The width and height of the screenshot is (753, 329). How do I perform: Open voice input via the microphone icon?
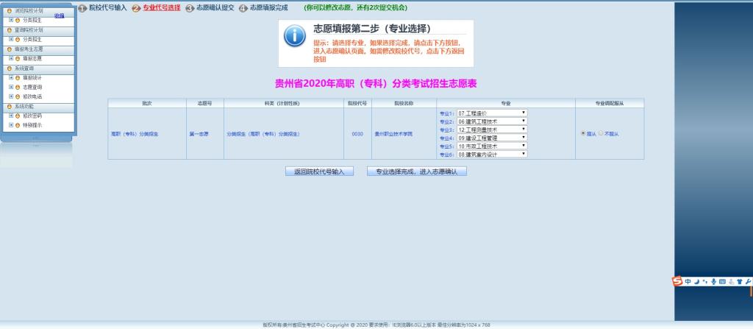pyautogui.click(x=713, y=281)
